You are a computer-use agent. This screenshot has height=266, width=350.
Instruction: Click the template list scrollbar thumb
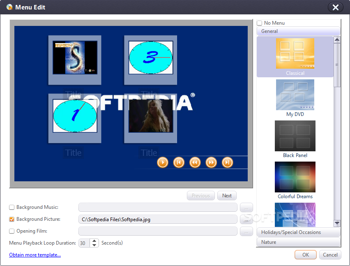coord(337,65)
